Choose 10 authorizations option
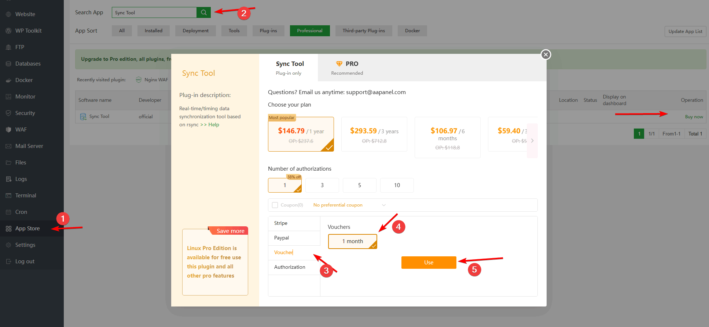Screen dimensions: 709x327 (x=397, y=185)
